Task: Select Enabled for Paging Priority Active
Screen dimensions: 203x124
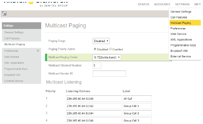Action: 111,49
